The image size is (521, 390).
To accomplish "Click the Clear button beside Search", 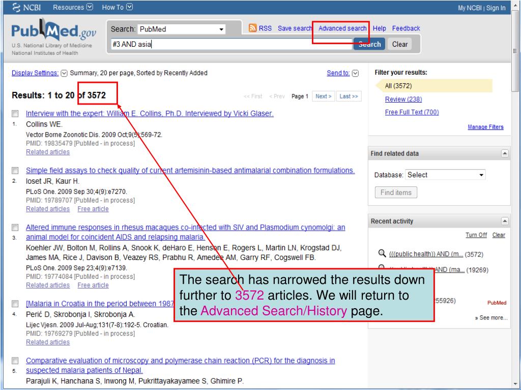I will (x=400, y=44).
